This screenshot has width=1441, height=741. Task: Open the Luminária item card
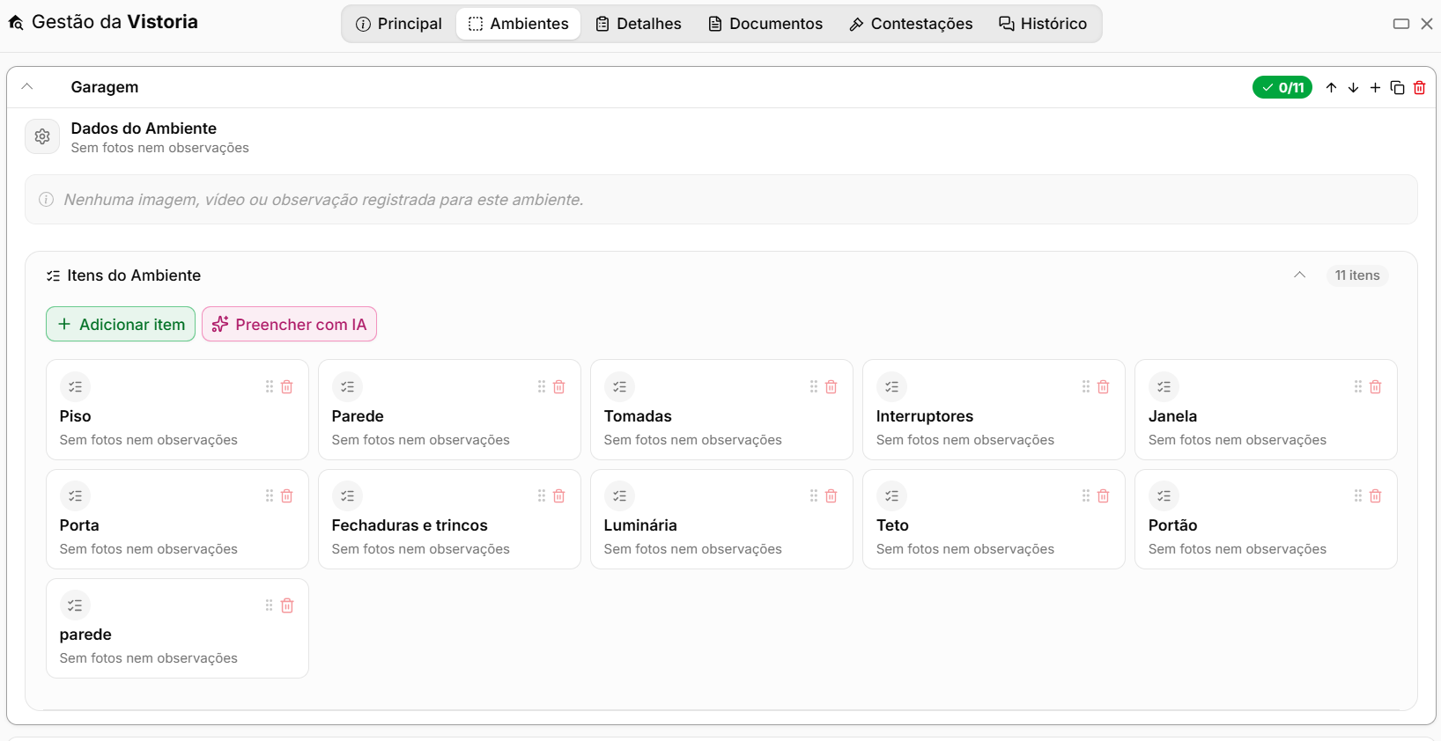(x=721, y=519)
